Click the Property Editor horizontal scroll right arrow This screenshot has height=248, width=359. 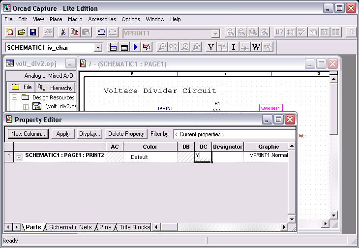pyautogui.click(x=284, y=227)
